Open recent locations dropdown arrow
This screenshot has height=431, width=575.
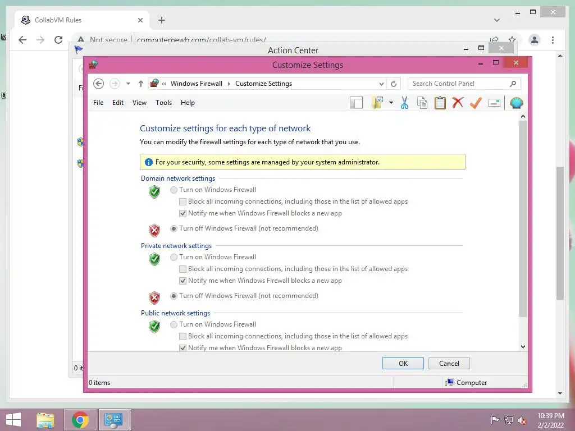128,84
